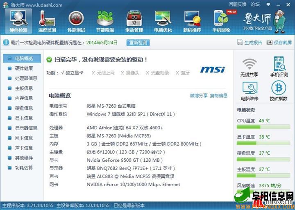Click the 微博分享 link
This screenshot has height=210, width=295.
coord(199,96)
